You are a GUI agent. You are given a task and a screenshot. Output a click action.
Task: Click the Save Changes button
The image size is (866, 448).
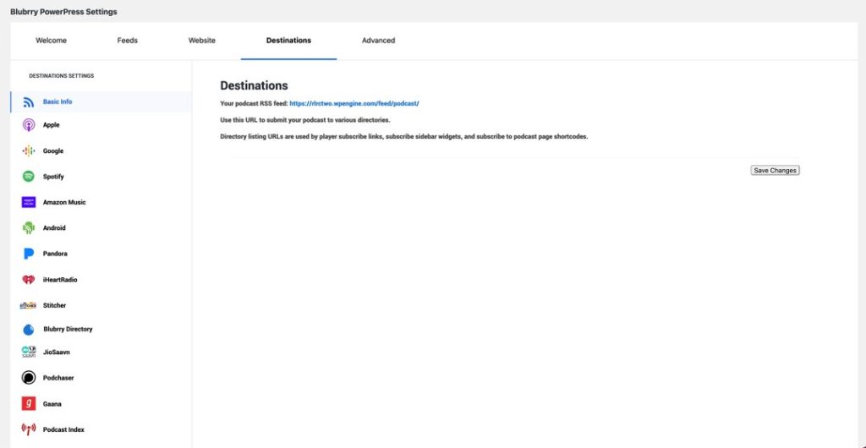click(x=775, y=171)
